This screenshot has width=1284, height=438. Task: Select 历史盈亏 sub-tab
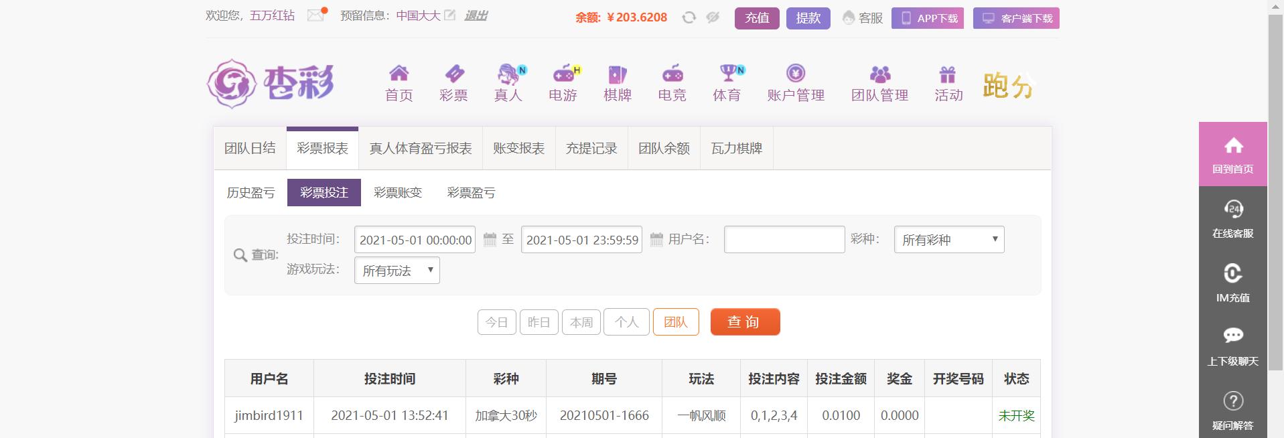[x=251, y=193]
